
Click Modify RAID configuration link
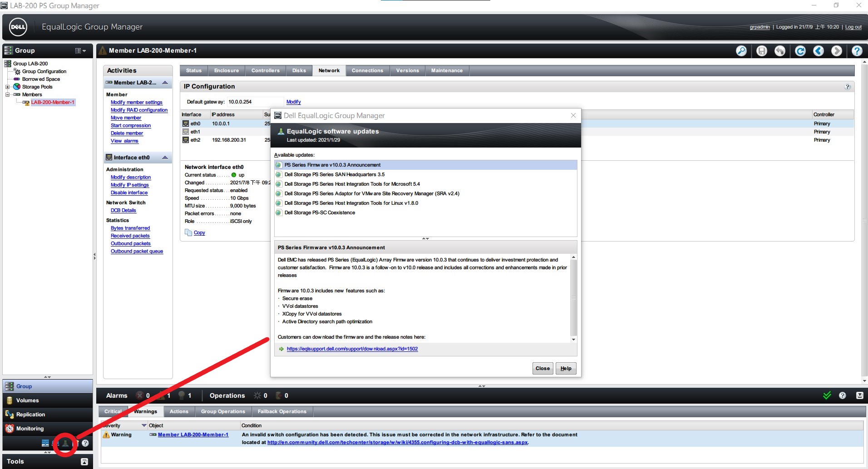click(x=139, y=110)
